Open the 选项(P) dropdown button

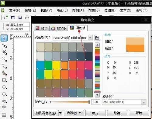click(x=74, y=113)
